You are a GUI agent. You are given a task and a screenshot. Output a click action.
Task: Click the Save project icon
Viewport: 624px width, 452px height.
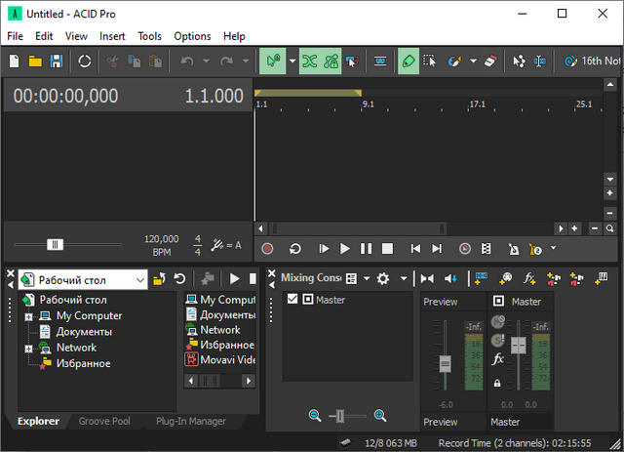(x=57, y=61)
